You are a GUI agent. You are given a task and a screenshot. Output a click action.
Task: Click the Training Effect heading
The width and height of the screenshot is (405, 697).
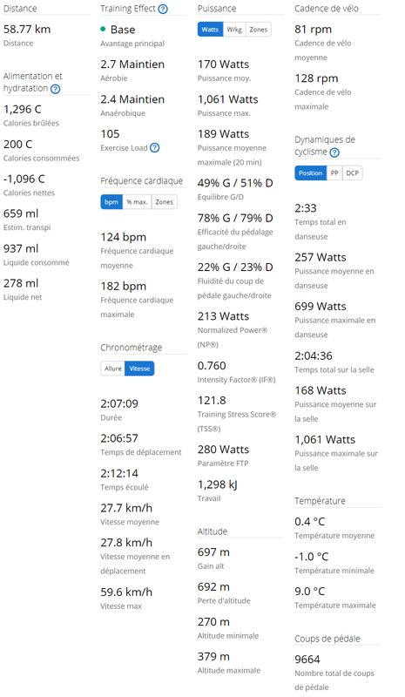click(x=128, y=9)
